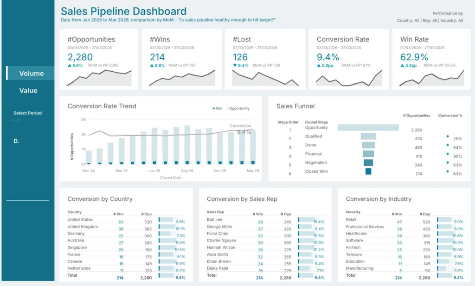Click the #Lost sparkline chart
This screenshot has width=475, height=286.
tap(265, 78)
